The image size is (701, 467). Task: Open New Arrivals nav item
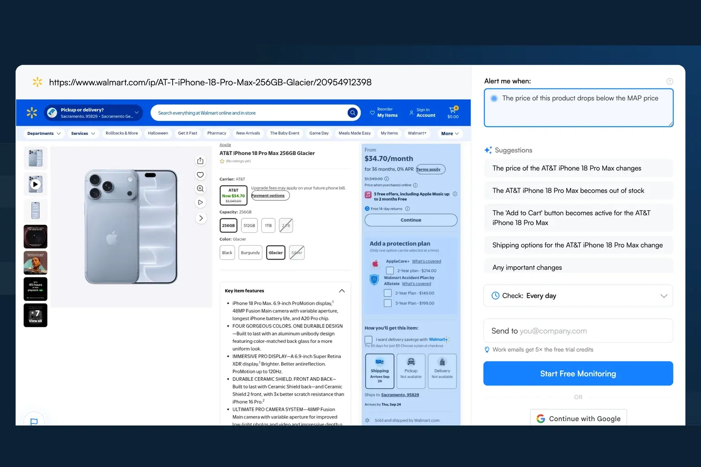pos(248,133)
